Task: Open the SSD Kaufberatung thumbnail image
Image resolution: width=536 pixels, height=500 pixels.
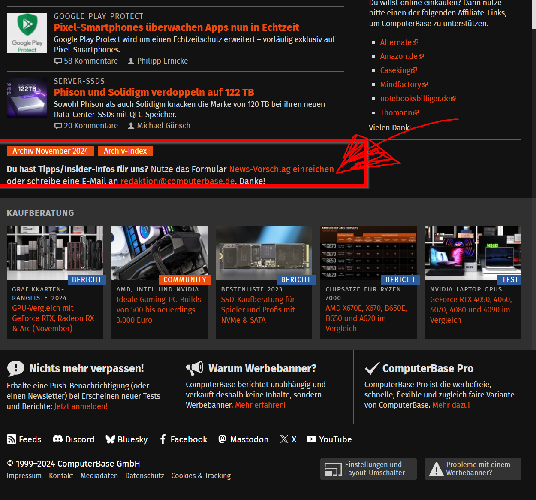Action: pyautogui.click(x=264, y=253)
